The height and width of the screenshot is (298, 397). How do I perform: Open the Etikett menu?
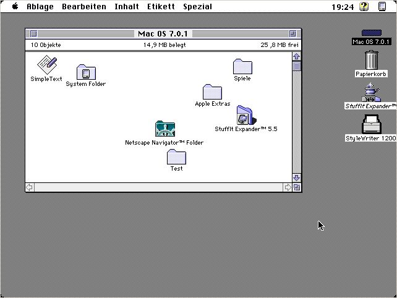pos(161,6)
